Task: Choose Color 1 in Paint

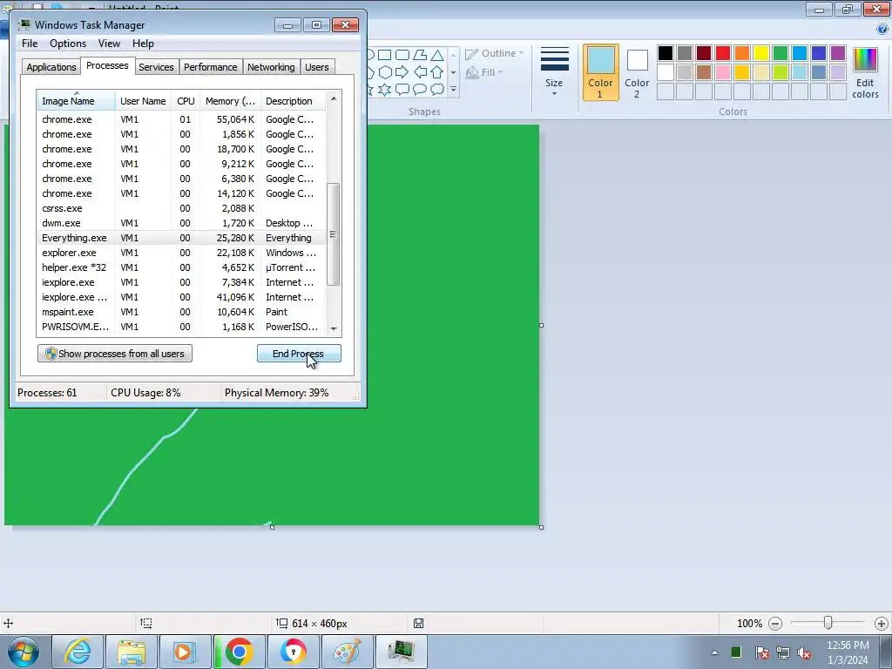Action: pos(600,73)
